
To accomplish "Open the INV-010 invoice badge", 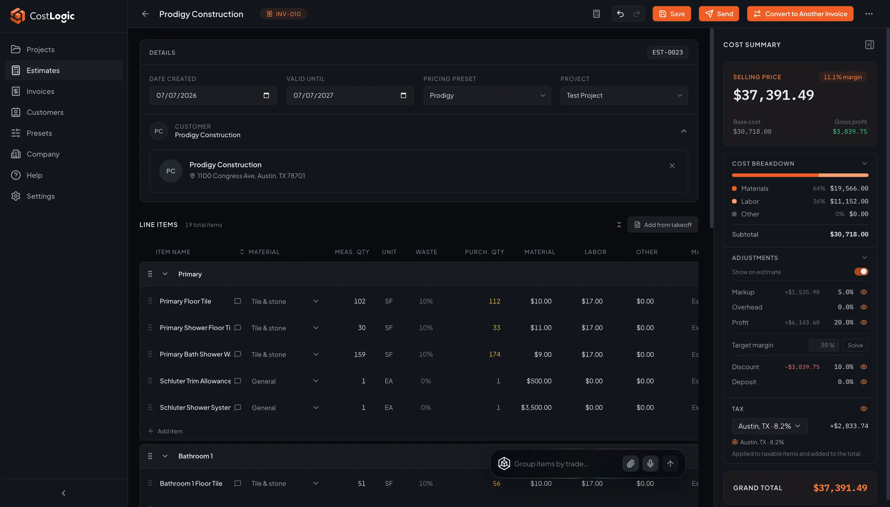I will 283,14.
